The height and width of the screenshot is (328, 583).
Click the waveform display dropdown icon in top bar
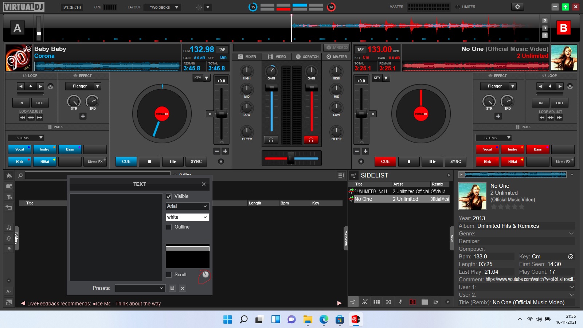[208, 7]
